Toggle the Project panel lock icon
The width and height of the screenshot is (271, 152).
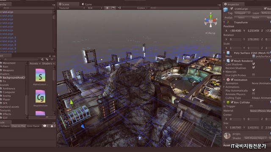(50, 56)
